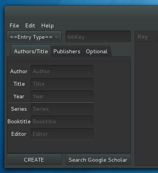Click into the Series field
The image size is (158, 173).
tap(62, 109)
